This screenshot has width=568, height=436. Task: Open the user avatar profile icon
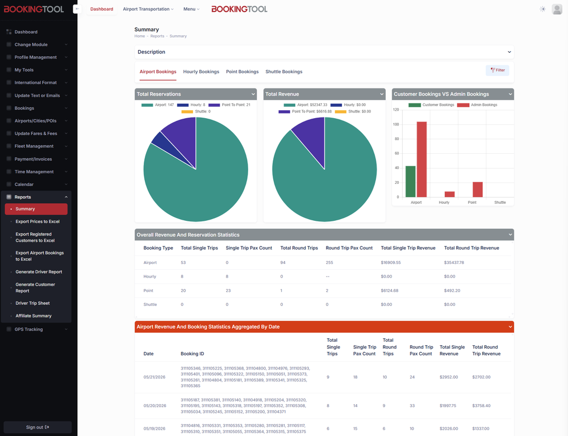(557, 9)
